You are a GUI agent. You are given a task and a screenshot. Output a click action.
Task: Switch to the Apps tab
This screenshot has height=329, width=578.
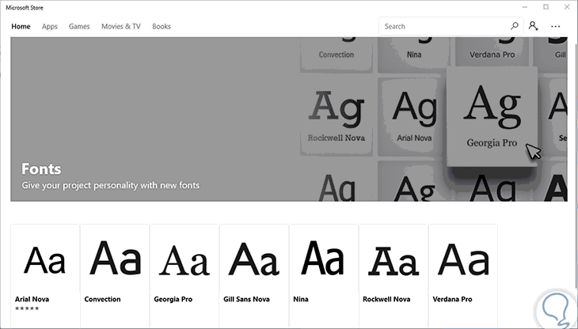(49, 27)
